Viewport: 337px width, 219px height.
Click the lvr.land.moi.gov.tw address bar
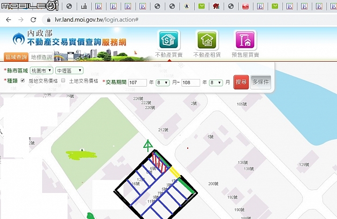[96, 20]
